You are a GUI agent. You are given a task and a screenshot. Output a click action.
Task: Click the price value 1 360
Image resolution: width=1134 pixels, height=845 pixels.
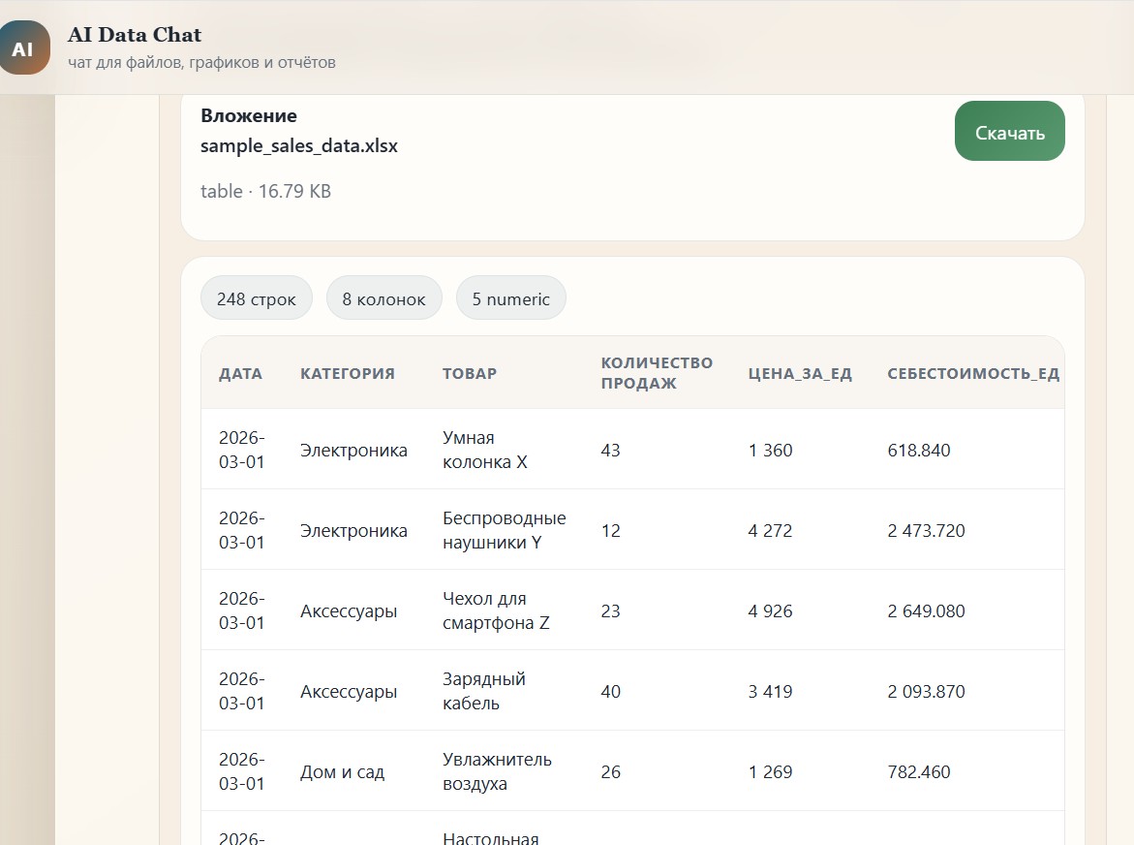(770, 450)
